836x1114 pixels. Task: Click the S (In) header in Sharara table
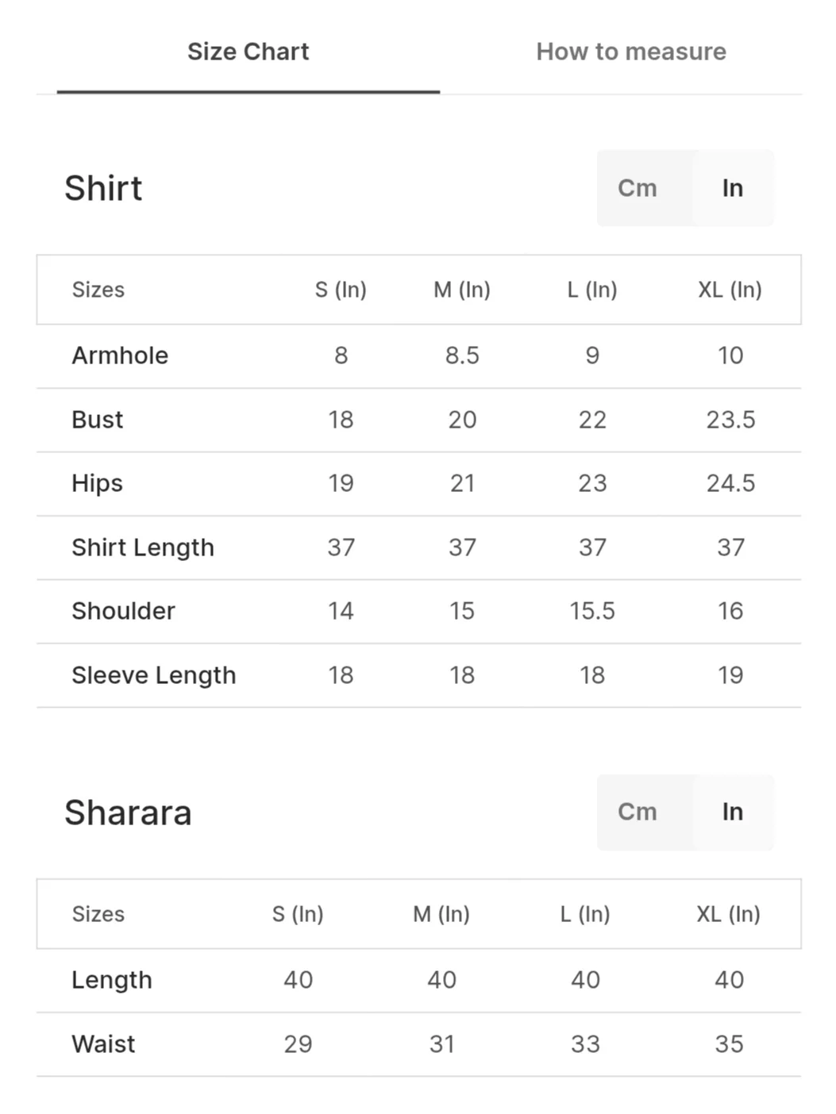[x=298, y=914]
